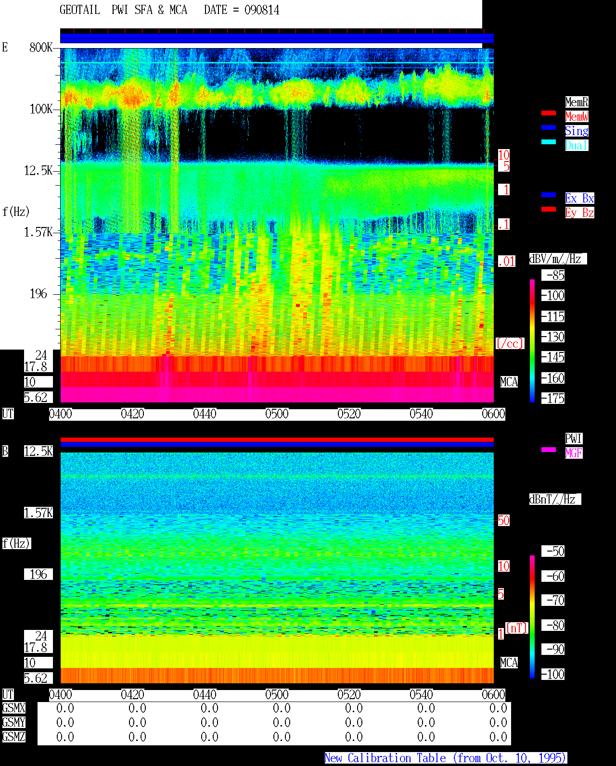Select the MemR legend label
Viewport: 616px width, 766px height.
pos(577,102)
